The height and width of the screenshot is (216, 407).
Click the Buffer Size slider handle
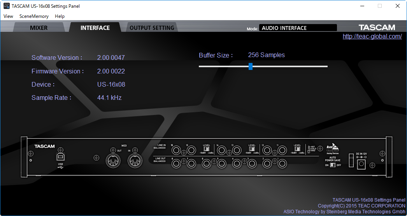point(251,66)
